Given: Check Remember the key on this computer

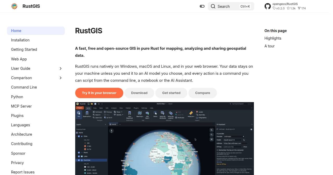Looking at the screenshot, I should click(217, 150).
